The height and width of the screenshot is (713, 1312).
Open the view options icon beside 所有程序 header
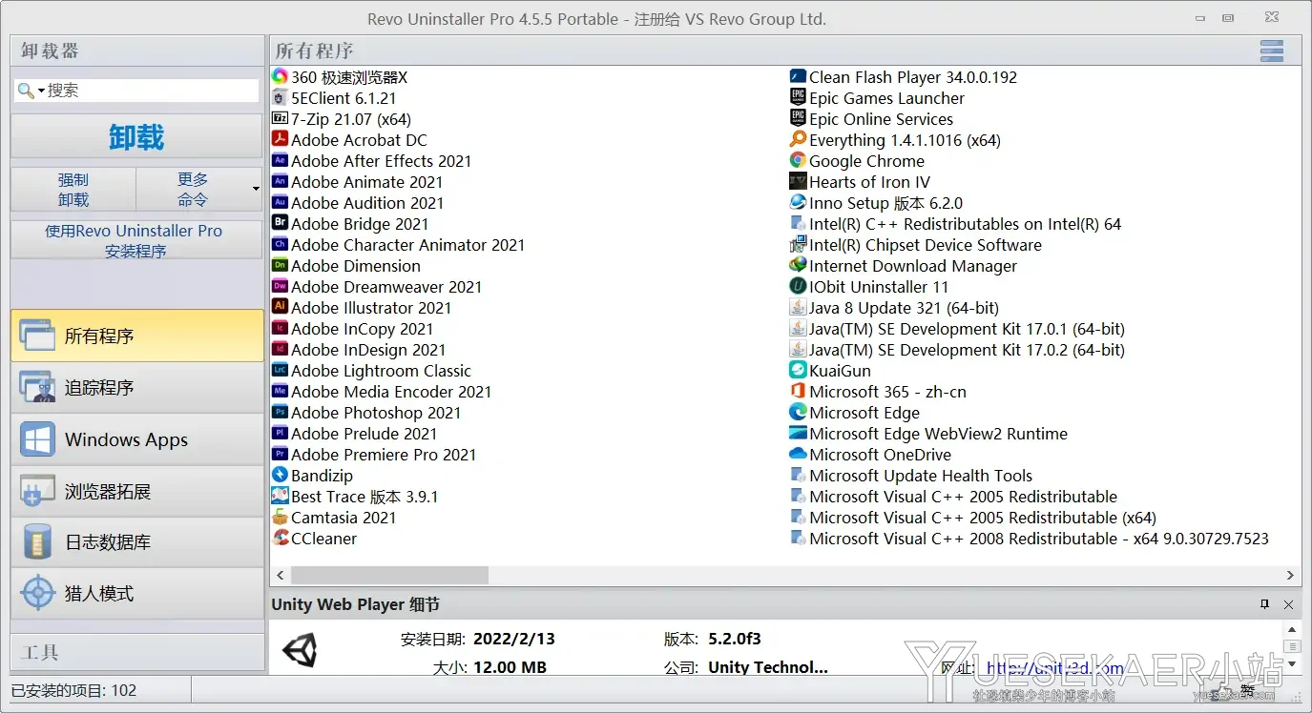(x=1271, y=51)
